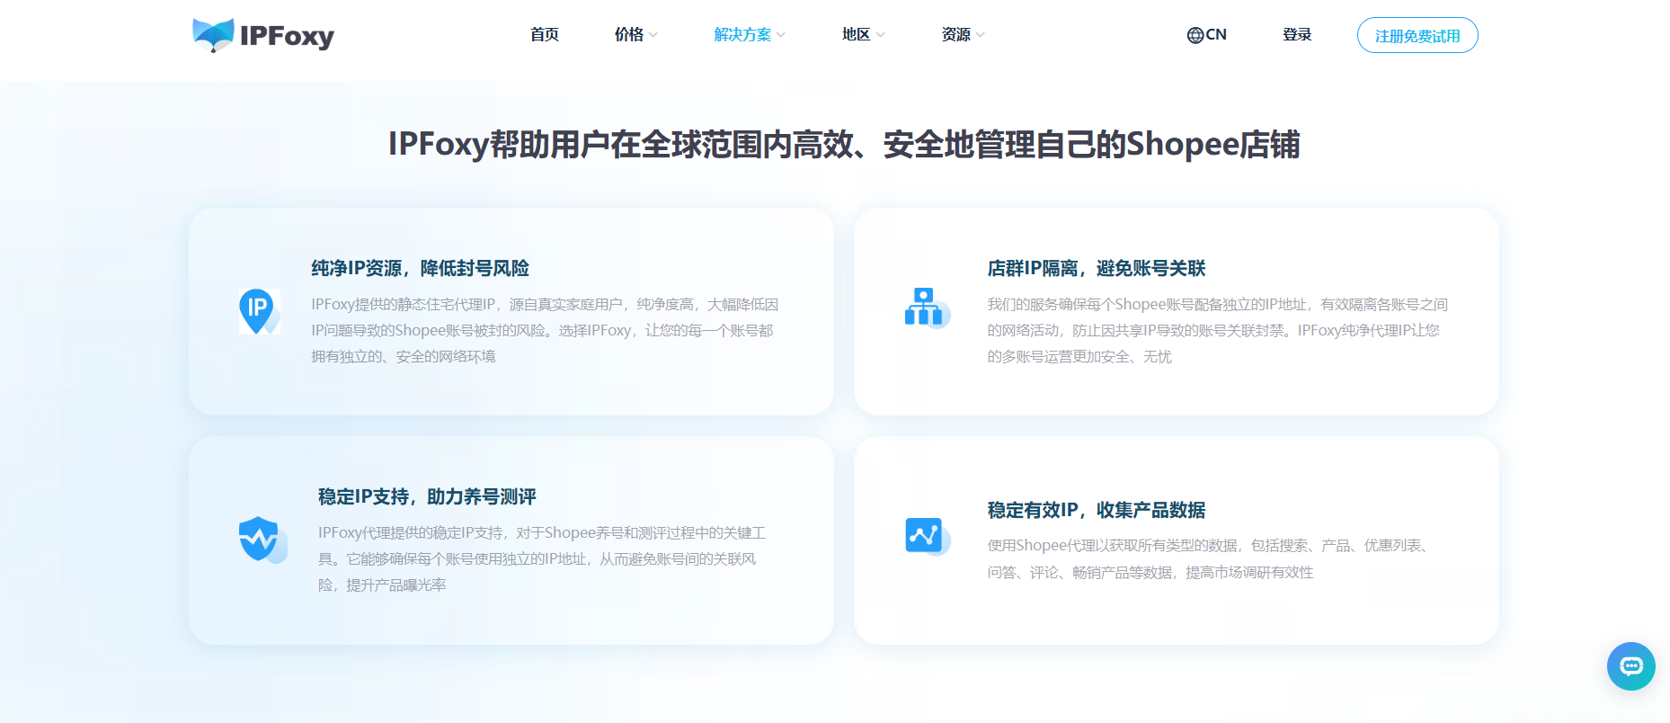The height and width of the screenshot is (723, 1670).
Task: Click the globe language icon
Action: [1195, 35]
